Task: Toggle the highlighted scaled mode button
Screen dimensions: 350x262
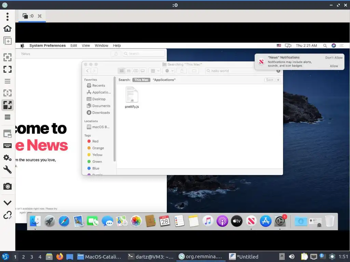Action: pos(8,105)
